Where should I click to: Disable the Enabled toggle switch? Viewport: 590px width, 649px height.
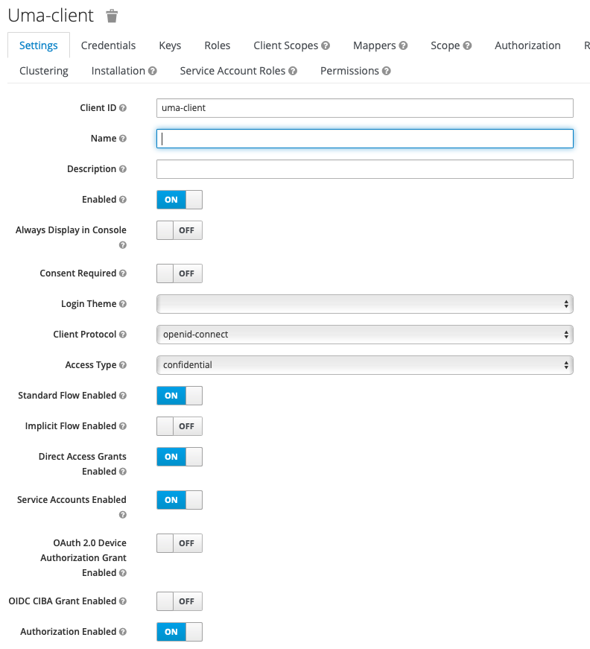point(180,200)
